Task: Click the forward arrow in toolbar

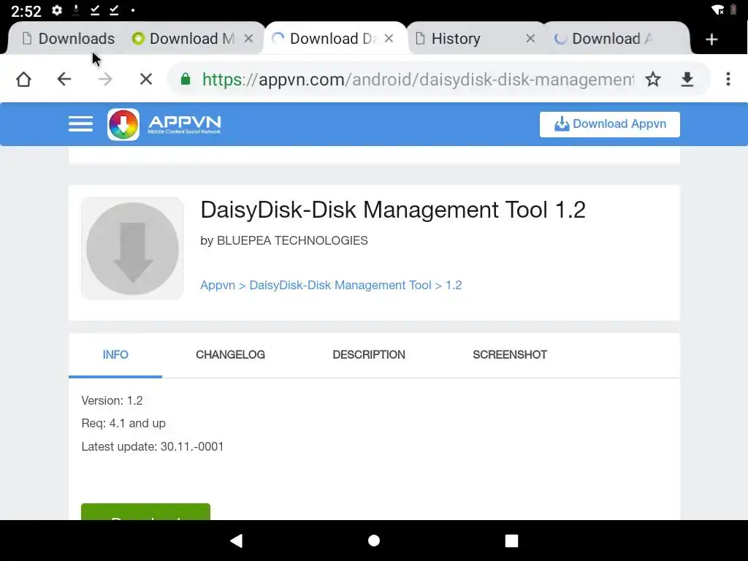Action: [x=105, y=79]
